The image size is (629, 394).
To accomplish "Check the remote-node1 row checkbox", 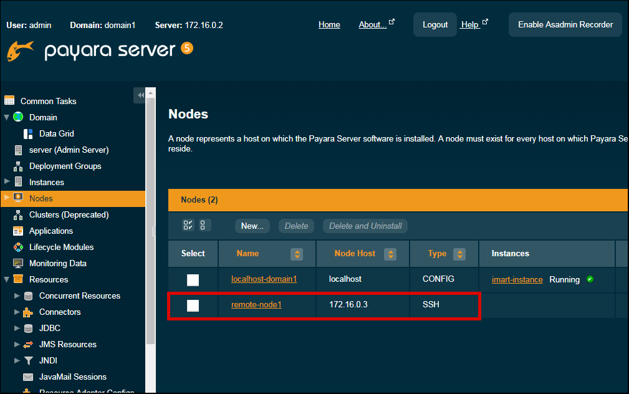I will click(193, 305).
